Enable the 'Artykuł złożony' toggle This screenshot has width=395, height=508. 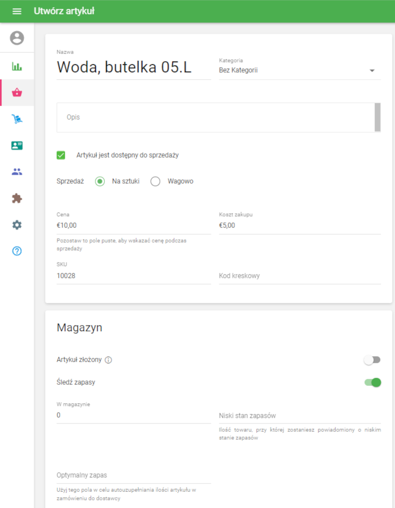372,360
